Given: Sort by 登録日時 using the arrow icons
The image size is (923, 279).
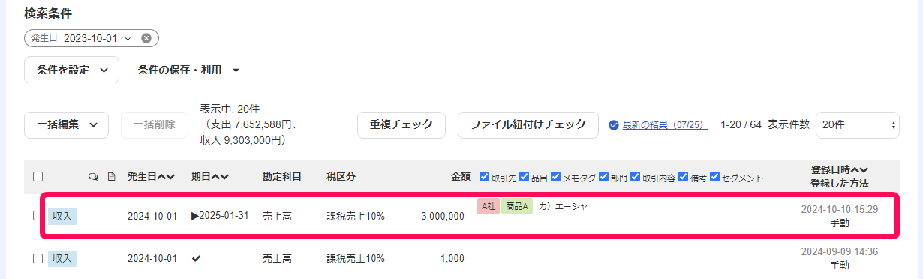Looking at the screenshot, I should tap(858, 170).
